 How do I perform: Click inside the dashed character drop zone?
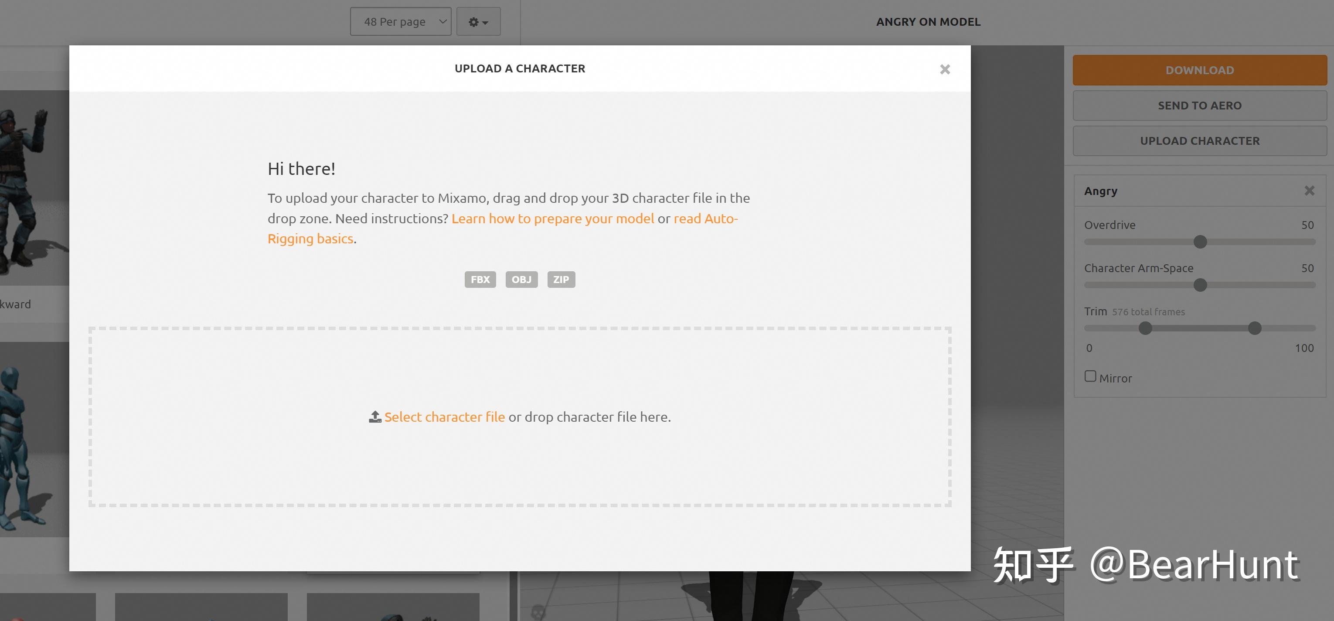[x=519, y=466]
